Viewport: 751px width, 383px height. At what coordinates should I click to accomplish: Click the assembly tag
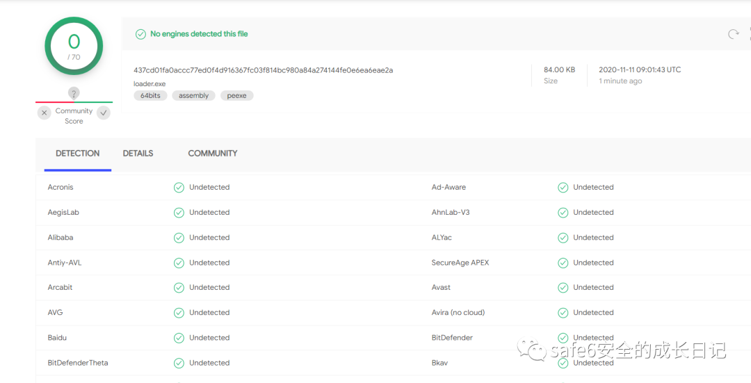193,96
